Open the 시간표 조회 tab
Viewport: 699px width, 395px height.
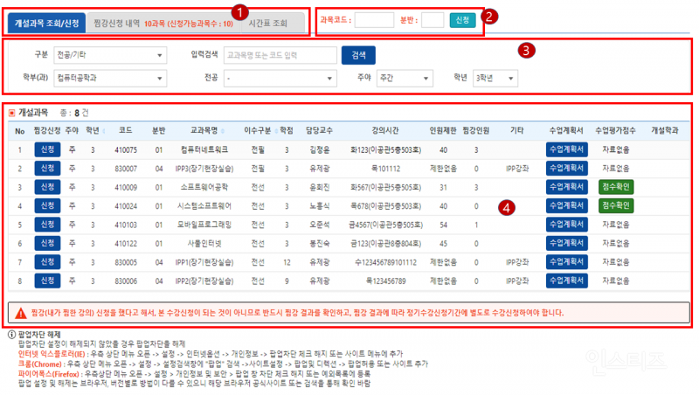coord(273,20)
